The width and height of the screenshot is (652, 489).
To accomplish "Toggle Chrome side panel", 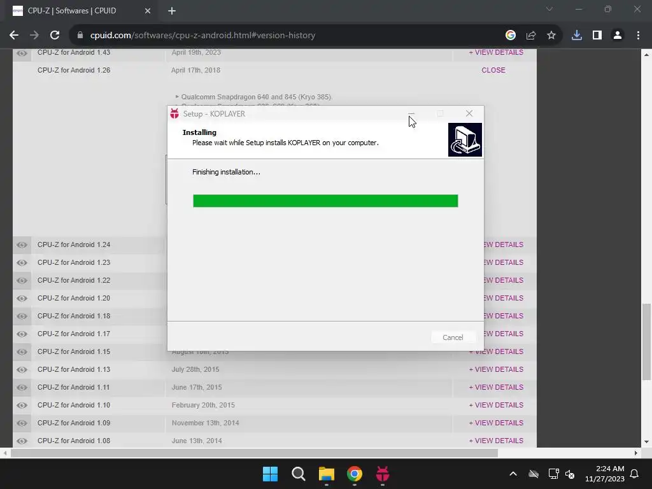I will pyautogui.click(x=597, y=36).
